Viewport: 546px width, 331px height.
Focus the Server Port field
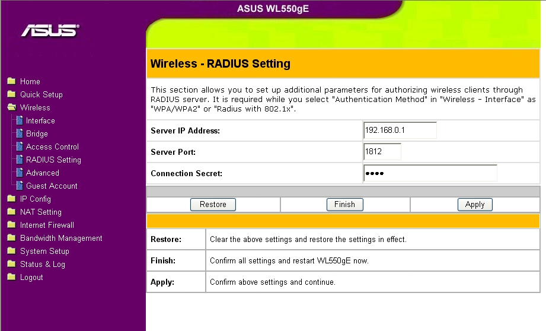[x=382, y=152]
